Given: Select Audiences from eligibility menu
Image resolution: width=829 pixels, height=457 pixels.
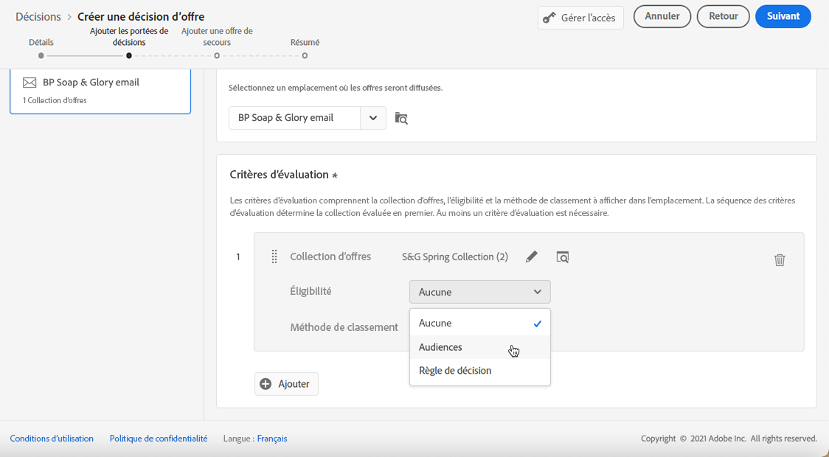Looking at the screenshot, I should pos(441,347).
